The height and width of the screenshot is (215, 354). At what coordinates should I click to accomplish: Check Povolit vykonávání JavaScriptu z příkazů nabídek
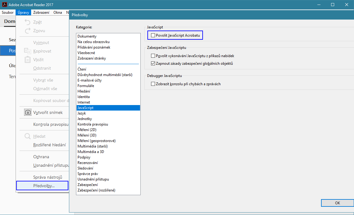tap(153, 56)
